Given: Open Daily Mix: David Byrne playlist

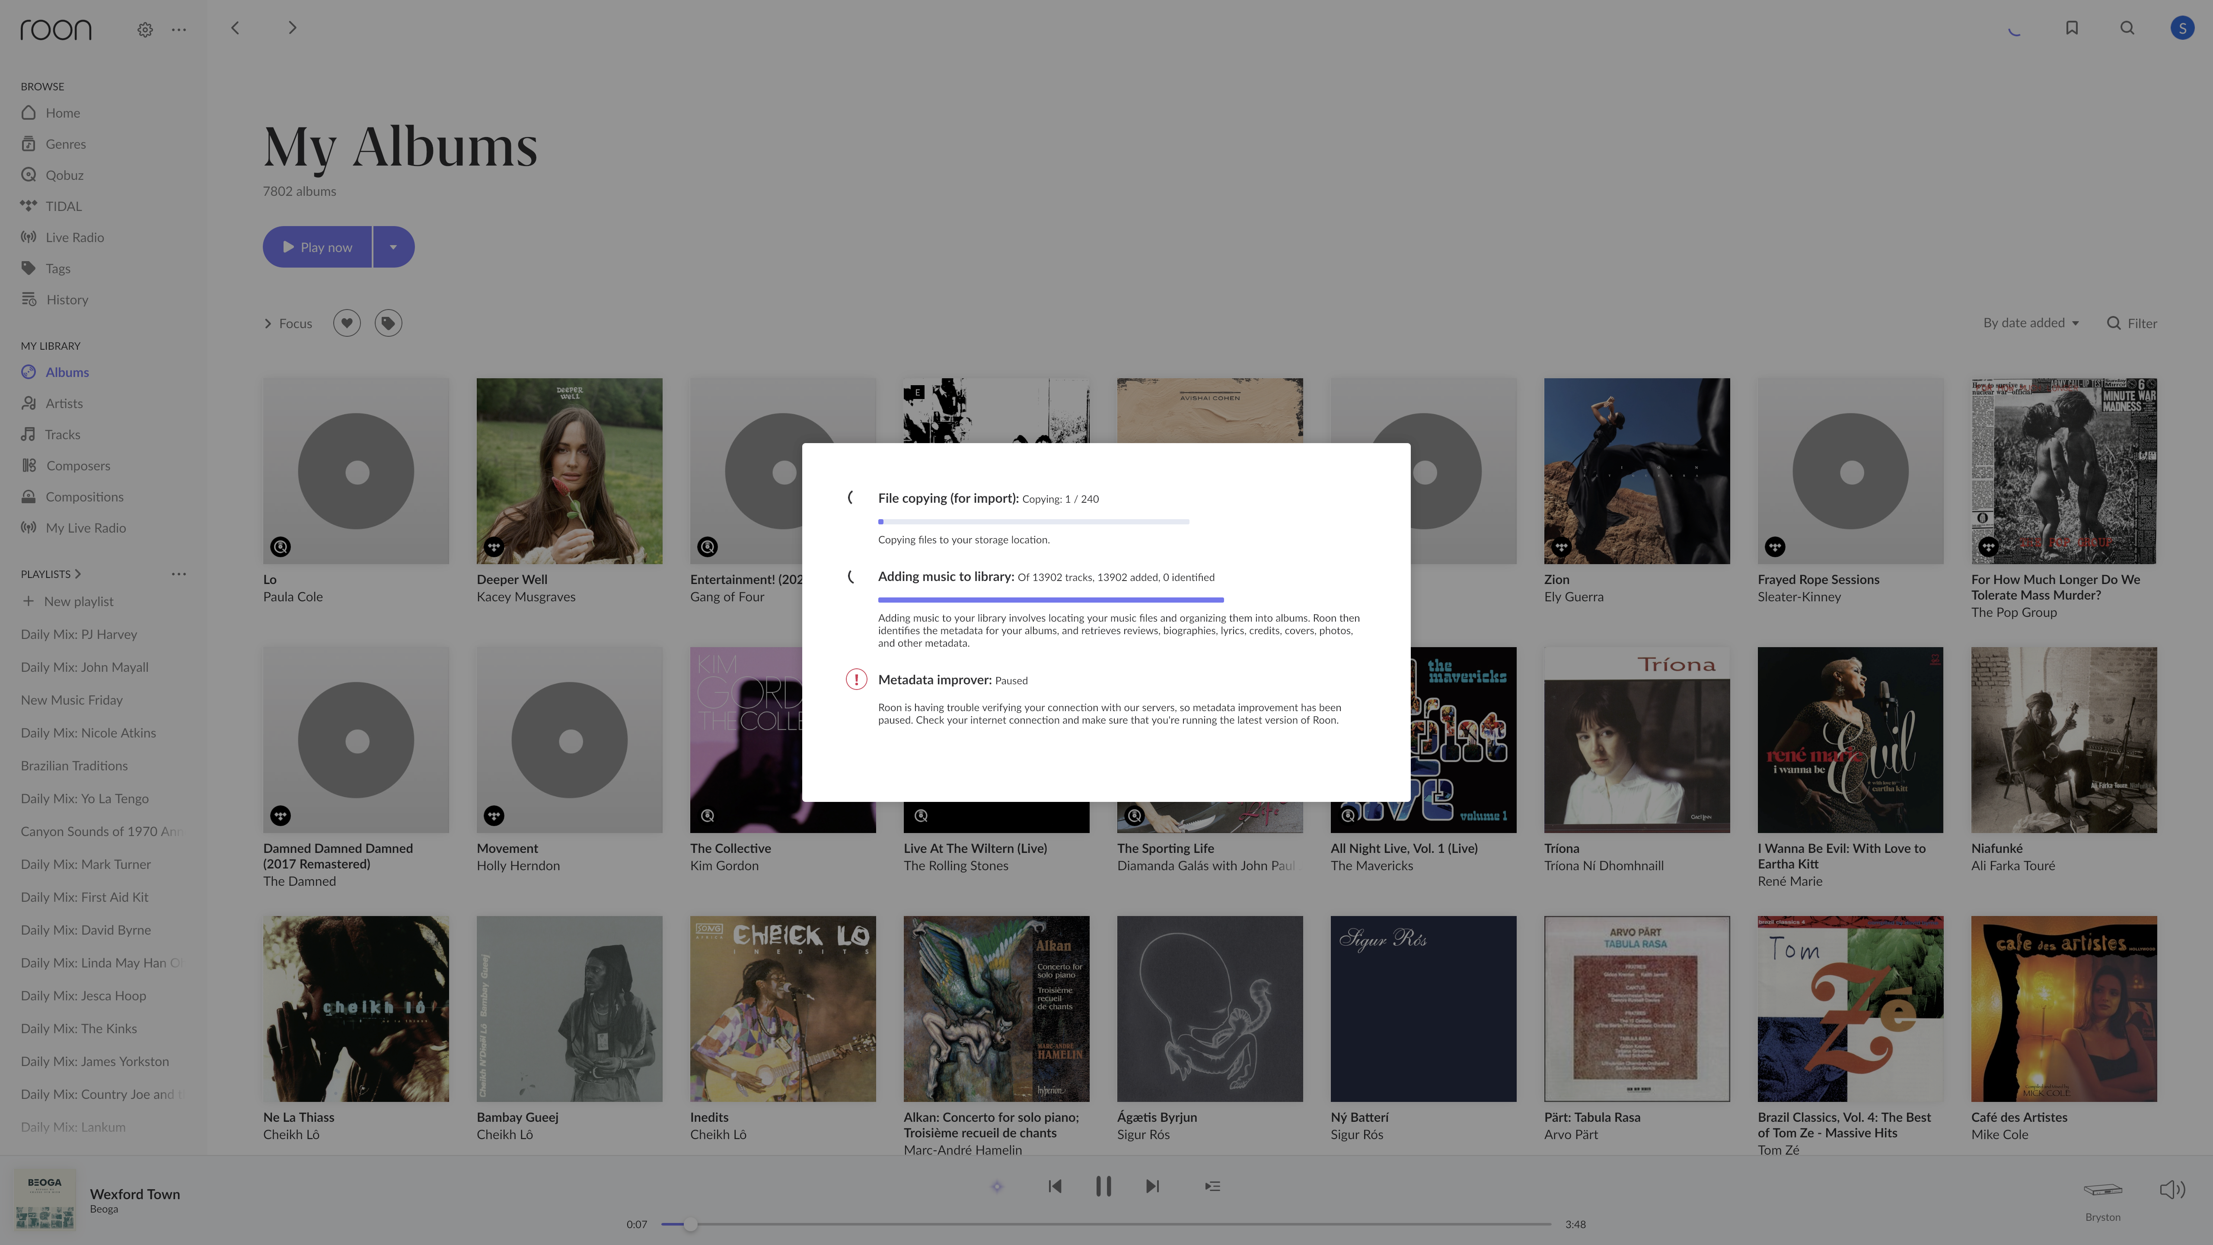Looking at the screenshot, I should click(x=86, y=930).
